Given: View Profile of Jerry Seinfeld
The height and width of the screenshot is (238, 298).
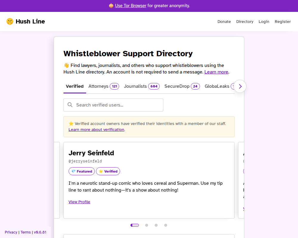Looking at the screenshot, I should (79, 202).
